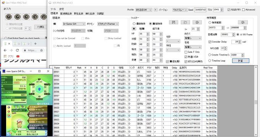Click the TSV spinner arrows
Viewport: 260px width, 137px height.
(222, 10)
